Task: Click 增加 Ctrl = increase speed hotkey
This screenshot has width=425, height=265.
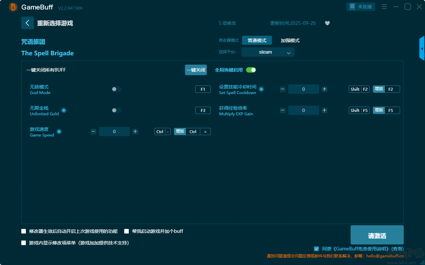Action: pyautogui.click(x=192, y=132)
